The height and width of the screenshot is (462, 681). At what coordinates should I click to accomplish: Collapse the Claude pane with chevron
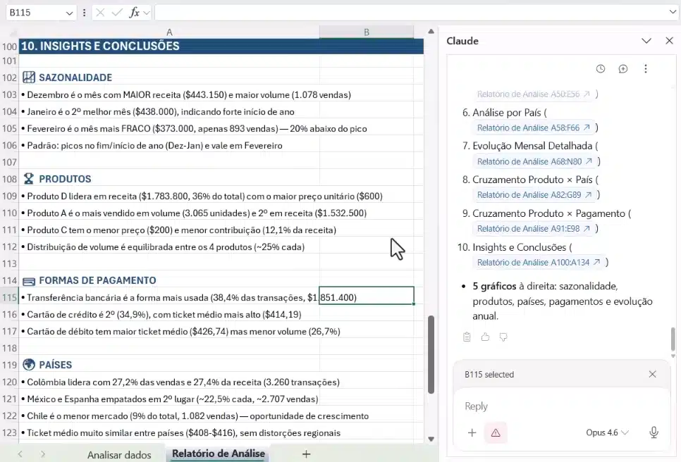pos(646,41)
